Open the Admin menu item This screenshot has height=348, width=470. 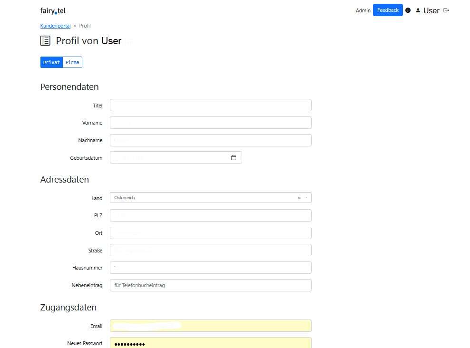(x=363, y=10)
